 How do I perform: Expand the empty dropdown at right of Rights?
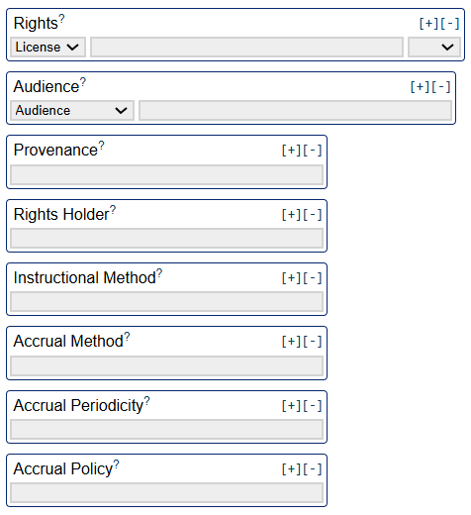pyautogui.click(x=434, y=48)
